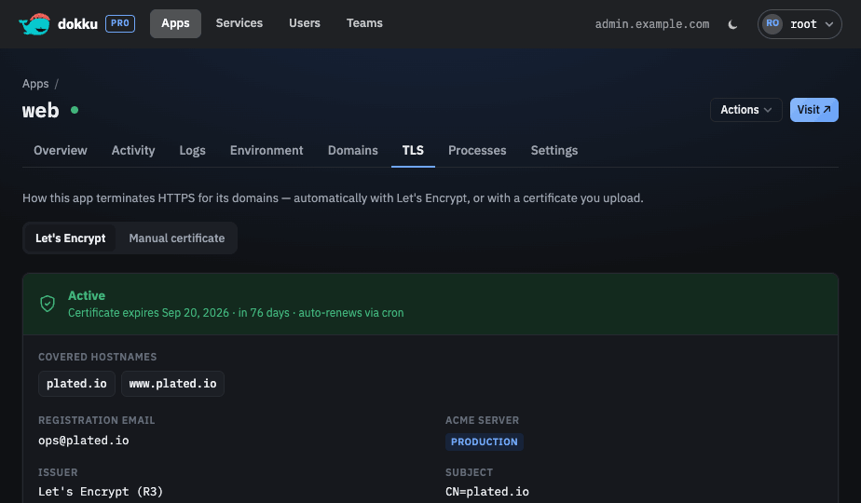Go to Apps breadcrumb link
Image resolution: width=861 pixels, height=503 pixels.
coord(35,84)
